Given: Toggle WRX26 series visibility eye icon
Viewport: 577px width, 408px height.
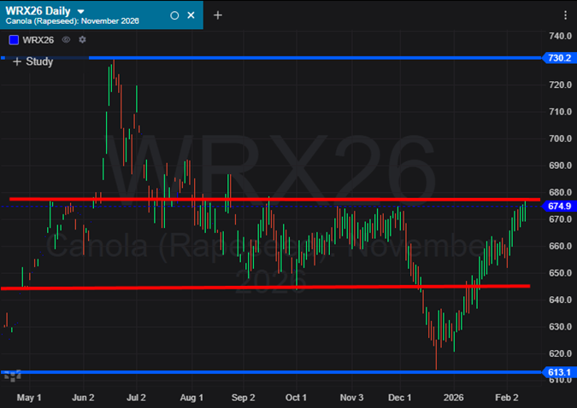Looking at the screenshot, I should (66, 40).
